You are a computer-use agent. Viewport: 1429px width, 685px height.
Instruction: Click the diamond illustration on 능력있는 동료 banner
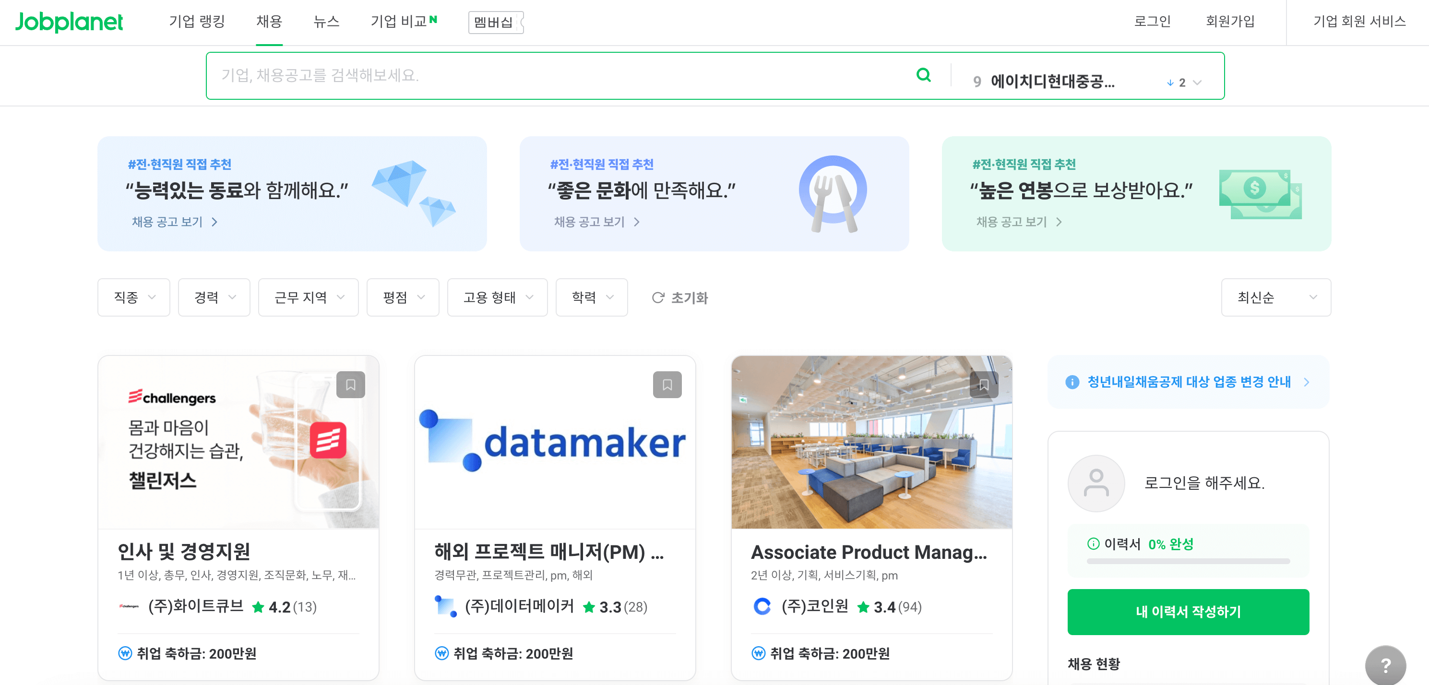413,193
